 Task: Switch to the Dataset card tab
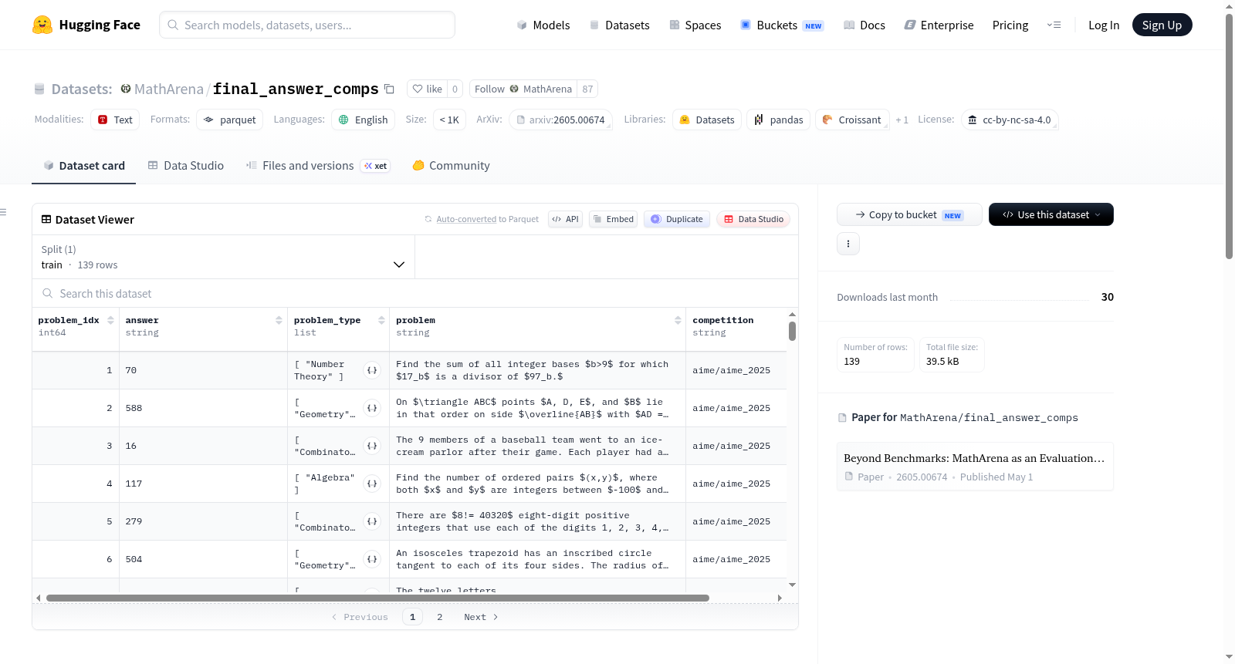tap(84, 165)
